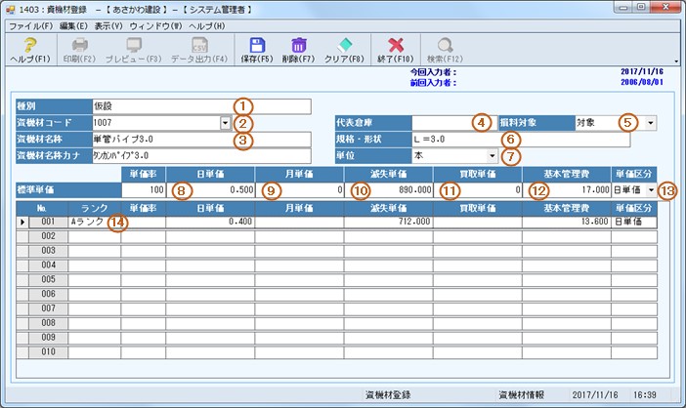The width and height of the screenshot is (686, 408).
Task: Click the Aランク cell in row 001
Action: [x=94, y=223]
